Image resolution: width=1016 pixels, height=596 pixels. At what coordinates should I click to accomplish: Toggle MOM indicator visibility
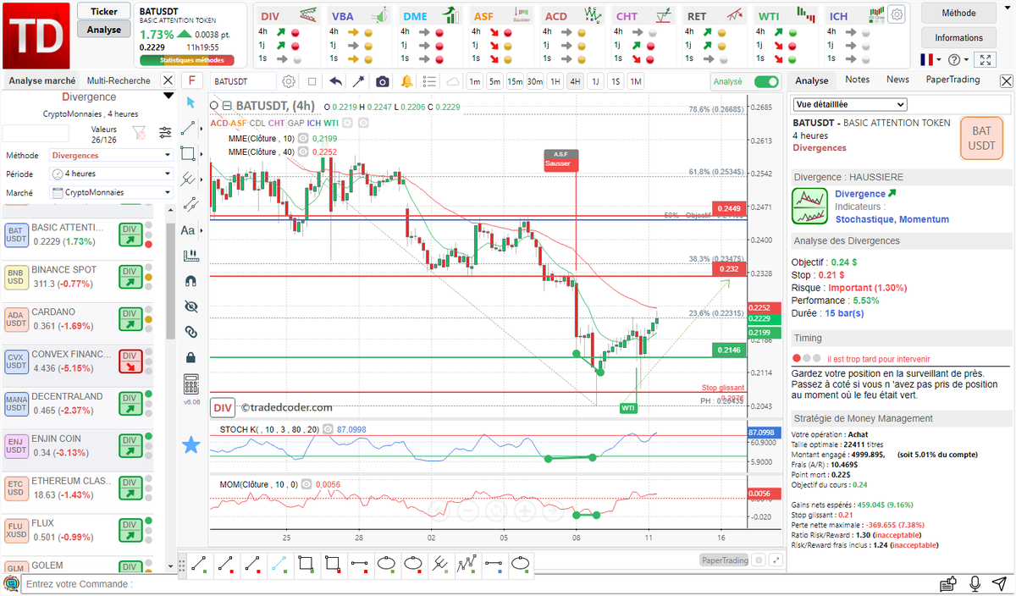(306, 484)
